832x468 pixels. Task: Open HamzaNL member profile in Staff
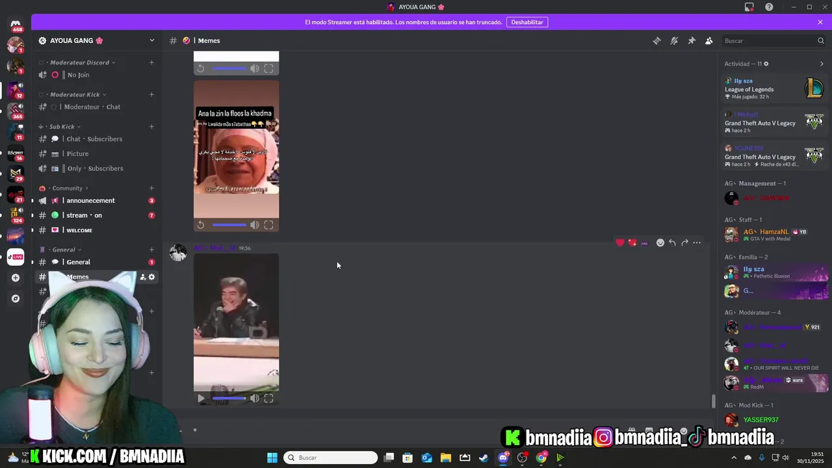(775, 235)
